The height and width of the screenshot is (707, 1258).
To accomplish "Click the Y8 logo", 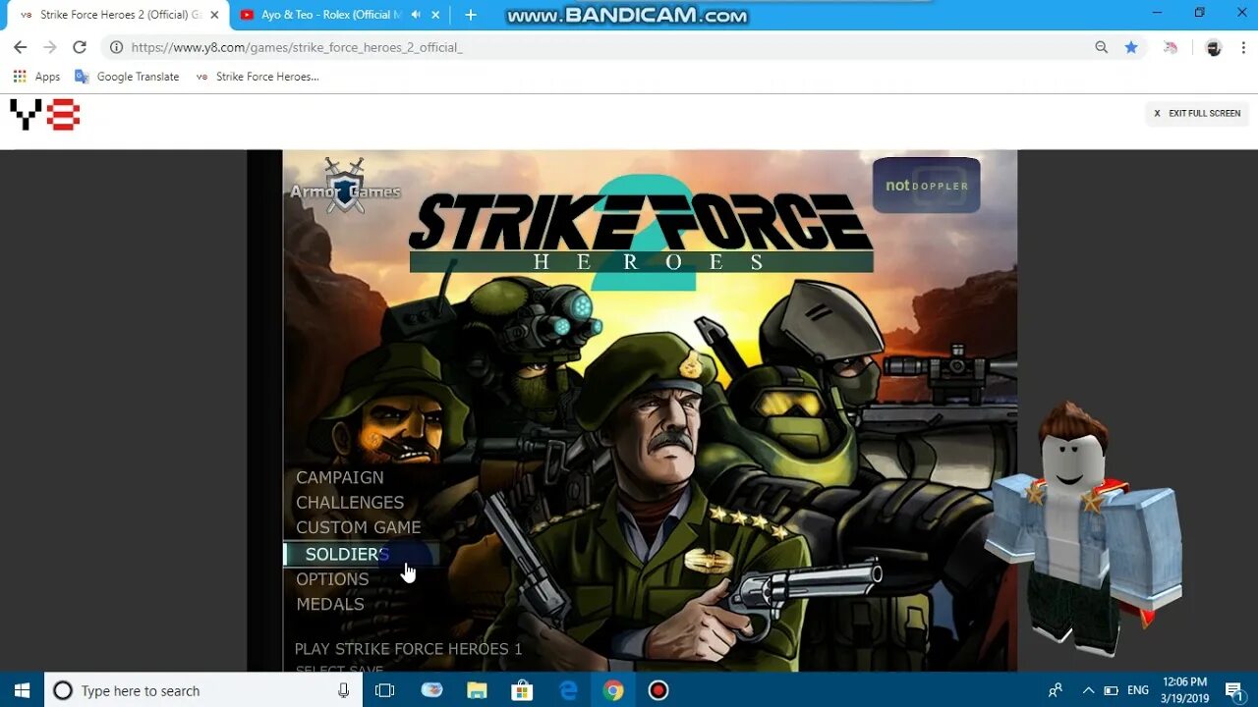I will pos(44,115).
